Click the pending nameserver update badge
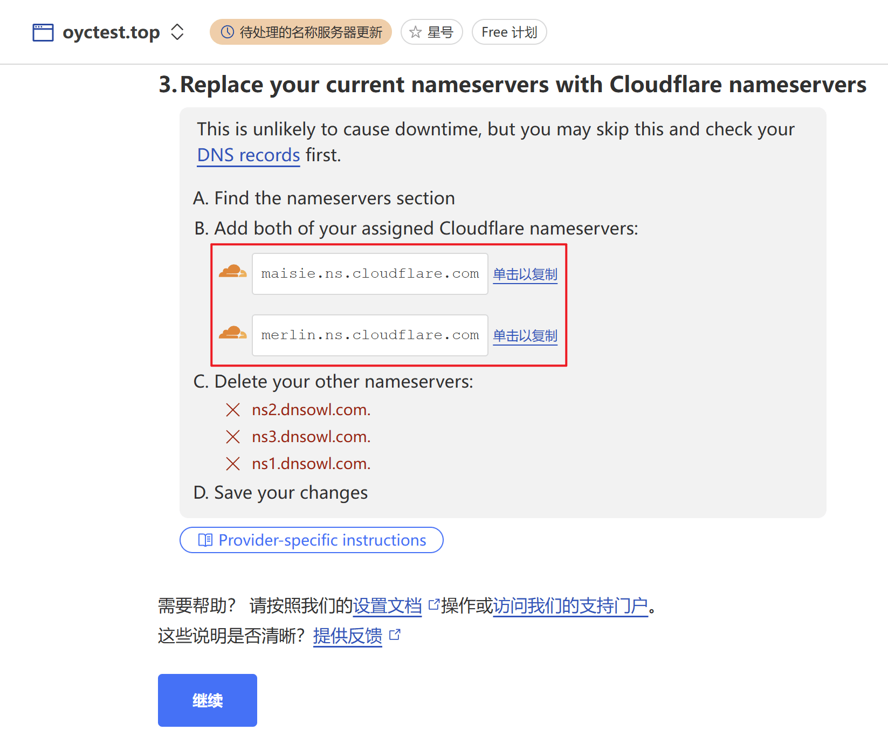888x730 pixels. pyautogui.click(x=300, y=32)
